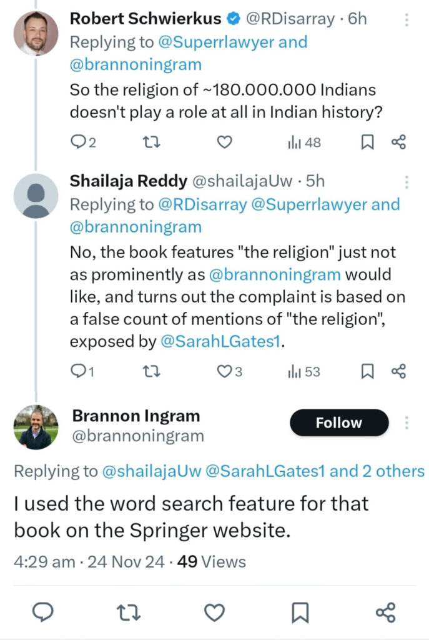Open Brannon Ingram's profile picture
The image size is (429, 640).
click(36, 427)
